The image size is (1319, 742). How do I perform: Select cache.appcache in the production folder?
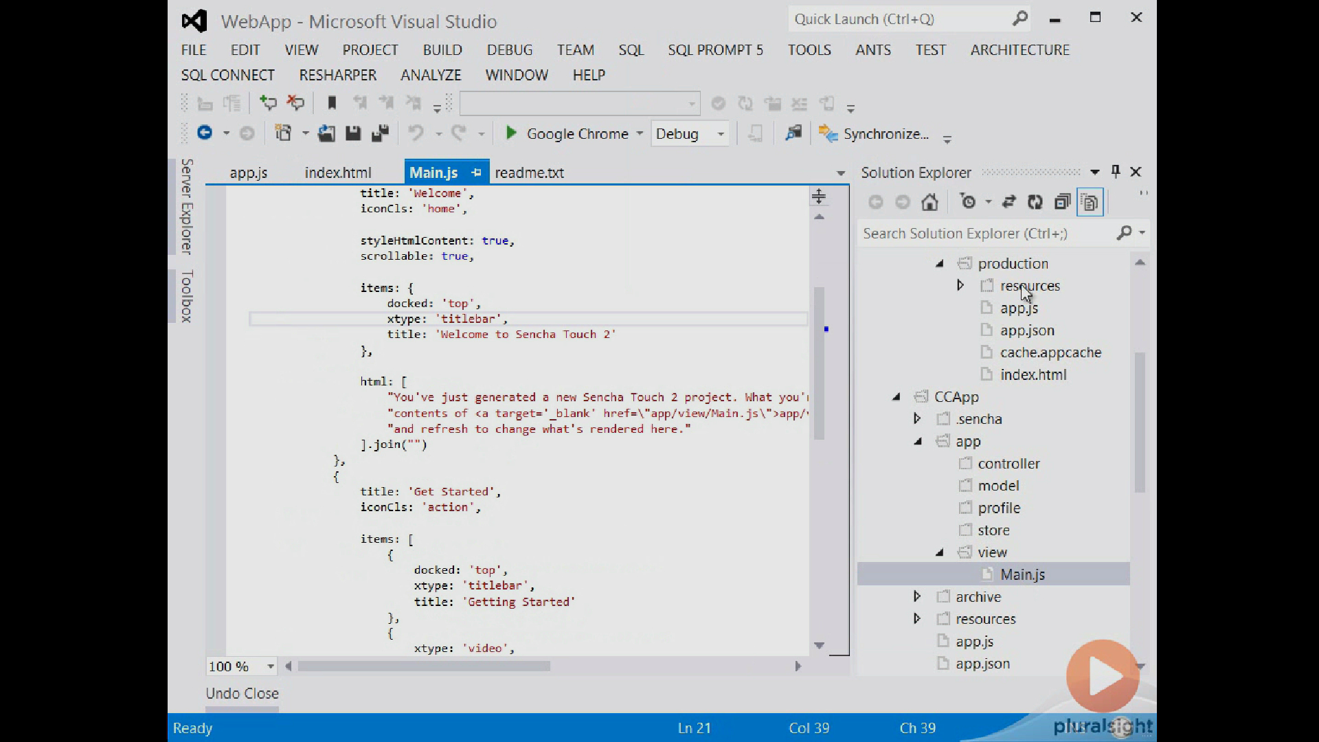pyautogui.click(x=1050, y=352)
